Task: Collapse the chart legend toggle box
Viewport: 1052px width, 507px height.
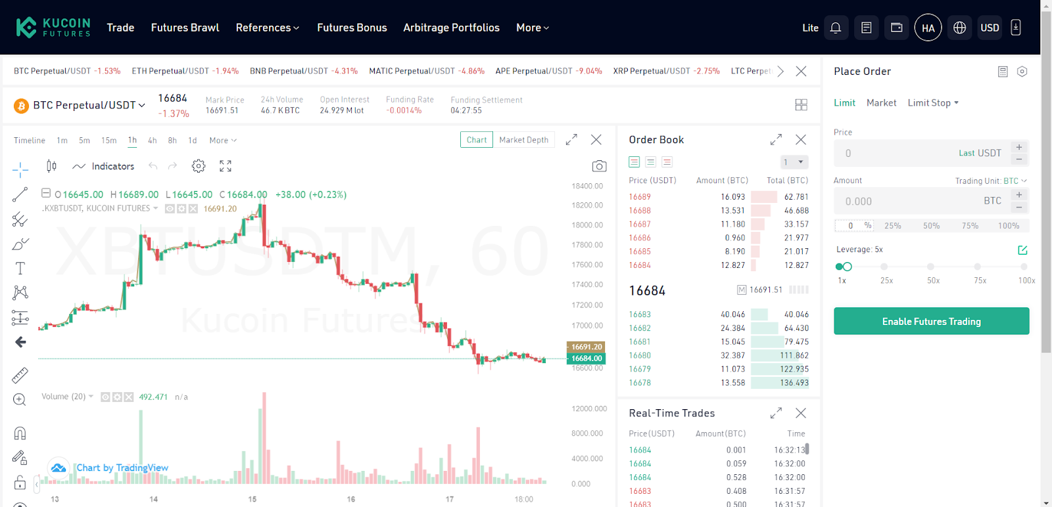Action: pyautogui.click(x=46, y=193)
